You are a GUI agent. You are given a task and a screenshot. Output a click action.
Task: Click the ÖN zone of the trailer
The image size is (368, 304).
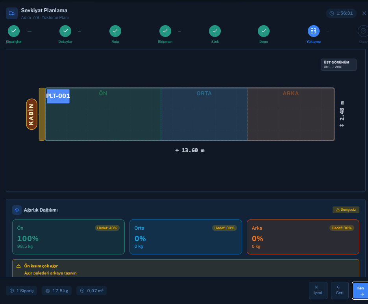tap(103, 114)
